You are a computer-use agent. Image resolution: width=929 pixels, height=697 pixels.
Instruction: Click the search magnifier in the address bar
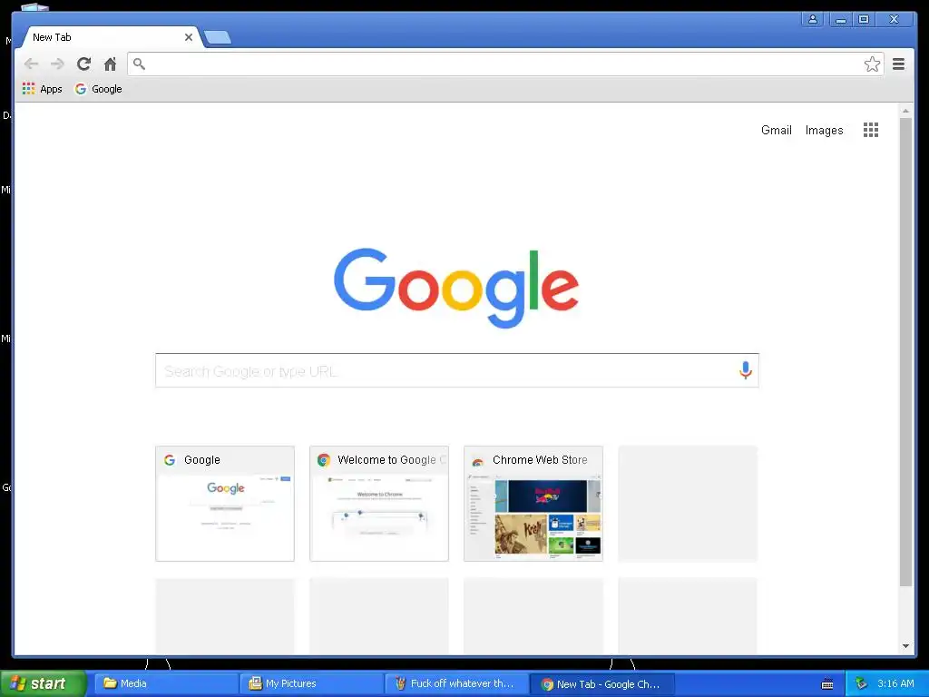[x=139, y=64]
